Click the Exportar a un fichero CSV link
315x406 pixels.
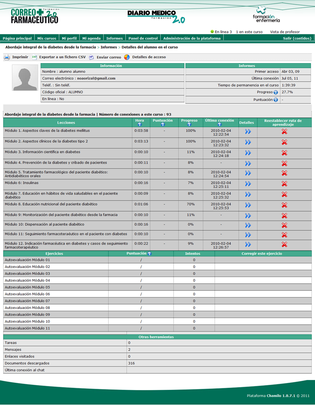[x=62, y=57]
